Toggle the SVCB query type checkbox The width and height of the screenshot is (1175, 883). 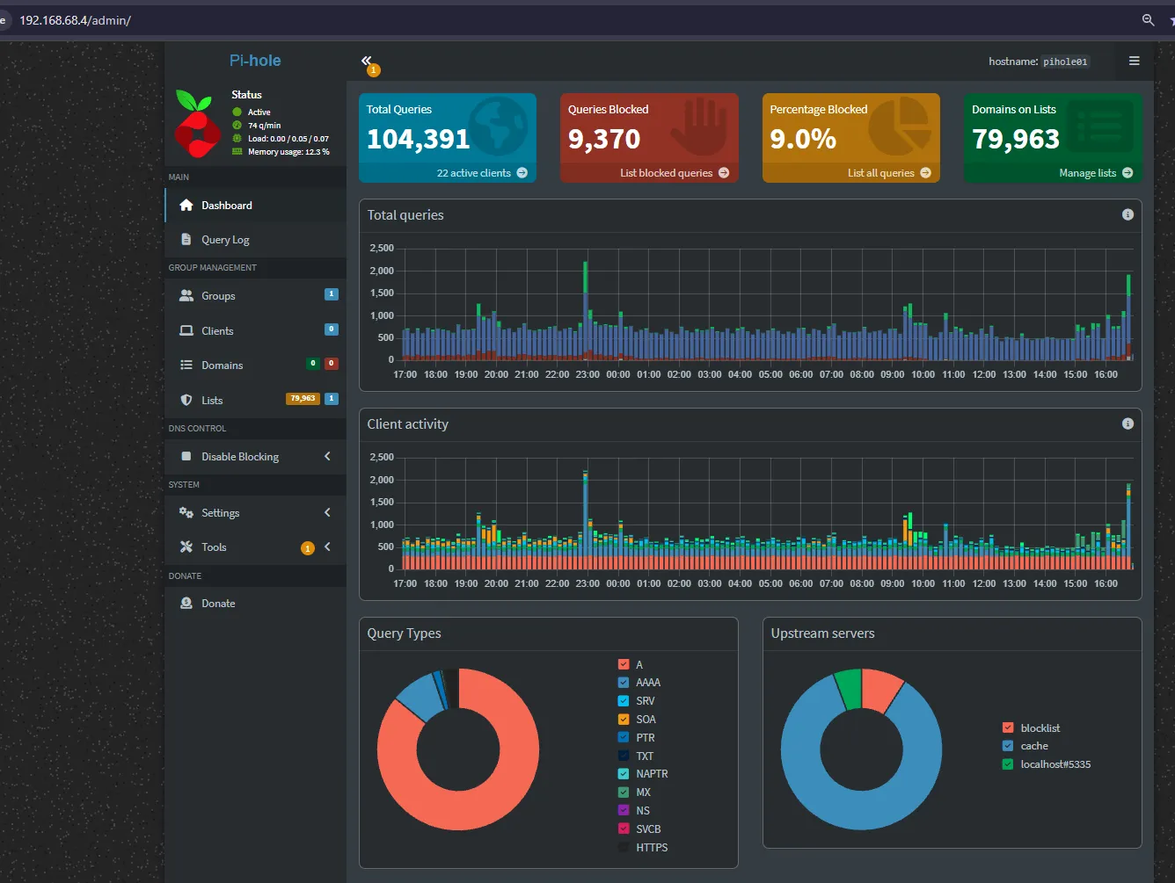click(x=624, y=829)
